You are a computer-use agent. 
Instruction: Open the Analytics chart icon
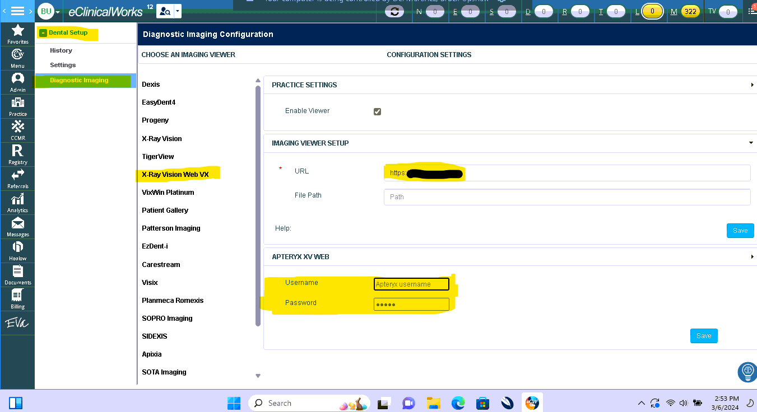17,202
